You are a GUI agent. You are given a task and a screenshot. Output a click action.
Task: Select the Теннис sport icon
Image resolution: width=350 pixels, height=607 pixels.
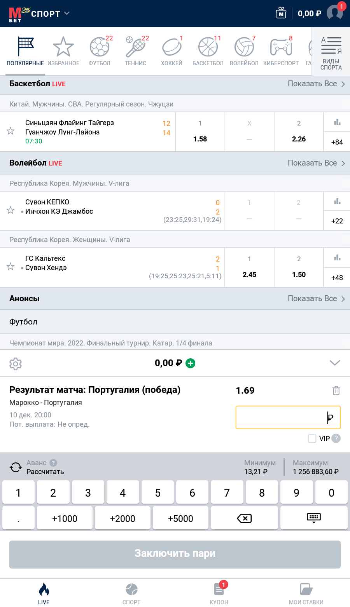[135, 47]
